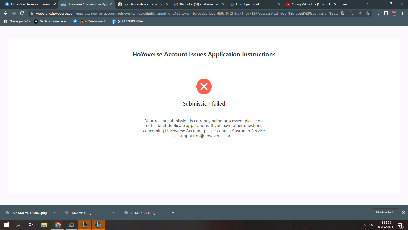Open a new tab with plus button
This screenshot has width=408, height=230.
(345, 4)
